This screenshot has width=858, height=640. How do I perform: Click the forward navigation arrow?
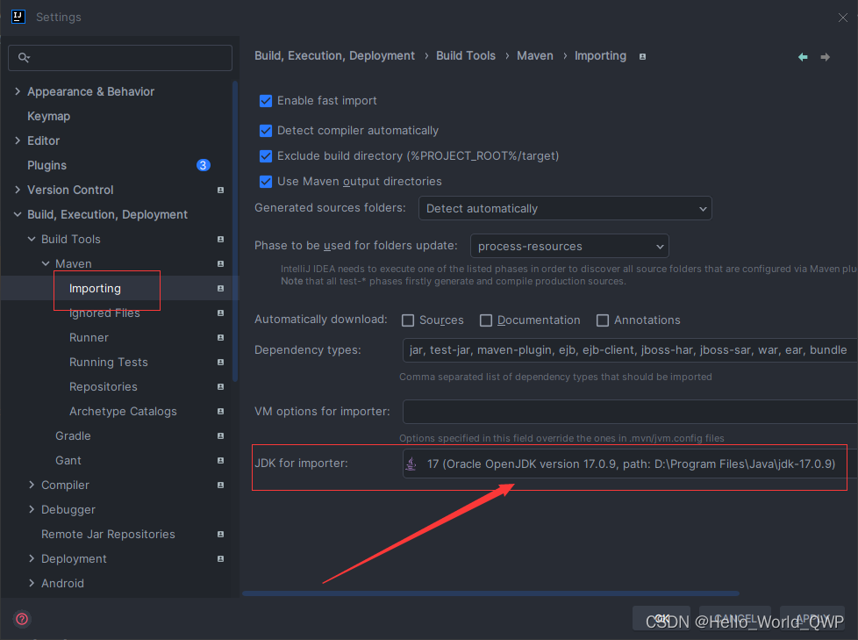(826, 57)
